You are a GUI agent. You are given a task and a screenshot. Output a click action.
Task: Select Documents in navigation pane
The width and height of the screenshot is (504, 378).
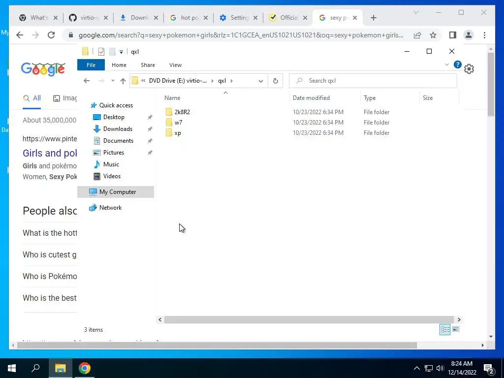[x=118, y=141]
